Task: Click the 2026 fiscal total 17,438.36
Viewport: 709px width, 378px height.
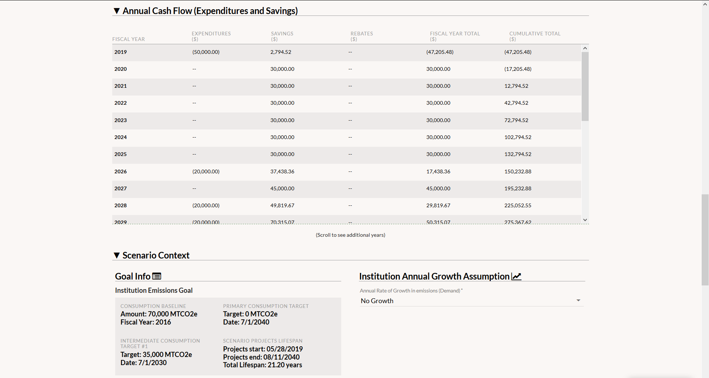Action: [438, 171]
